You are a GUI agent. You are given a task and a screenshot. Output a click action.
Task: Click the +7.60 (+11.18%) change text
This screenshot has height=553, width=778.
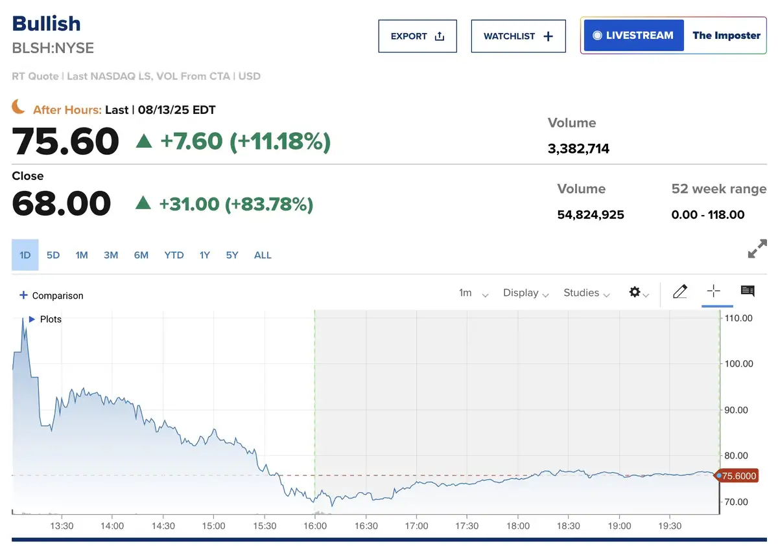pos(246,141)
